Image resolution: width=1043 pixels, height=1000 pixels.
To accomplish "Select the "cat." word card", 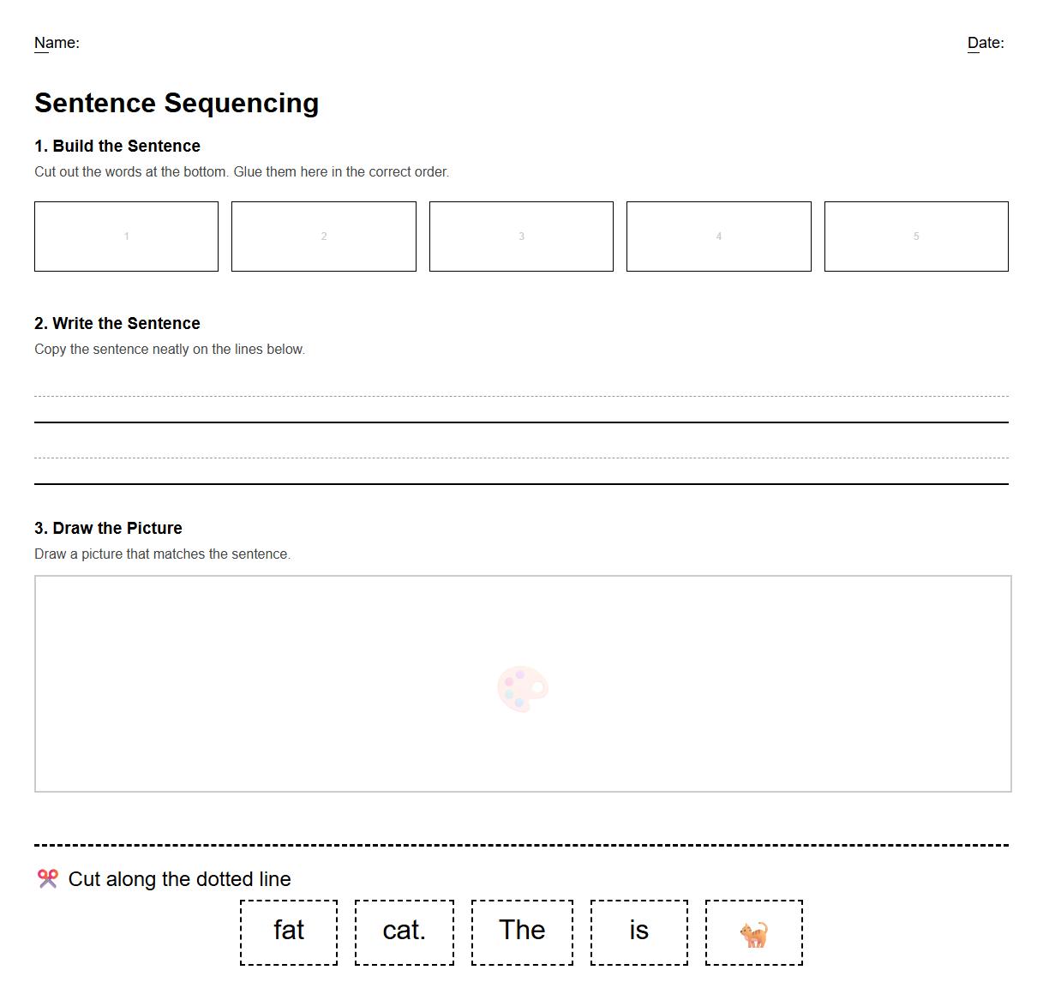I will point(405,932).
